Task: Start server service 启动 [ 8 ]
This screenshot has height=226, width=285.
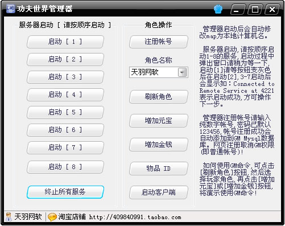Action: (65, 167)
